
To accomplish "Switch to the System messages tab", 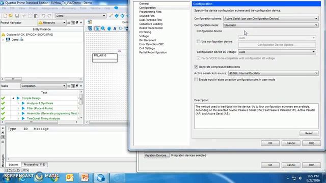I will [x=13, y=165].
